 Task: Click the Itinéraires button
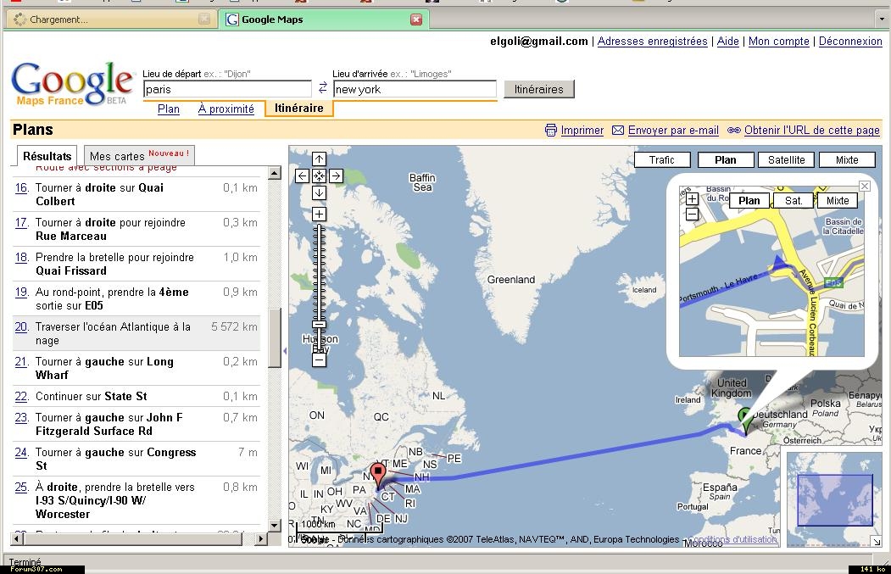click(x=538, y=89)
